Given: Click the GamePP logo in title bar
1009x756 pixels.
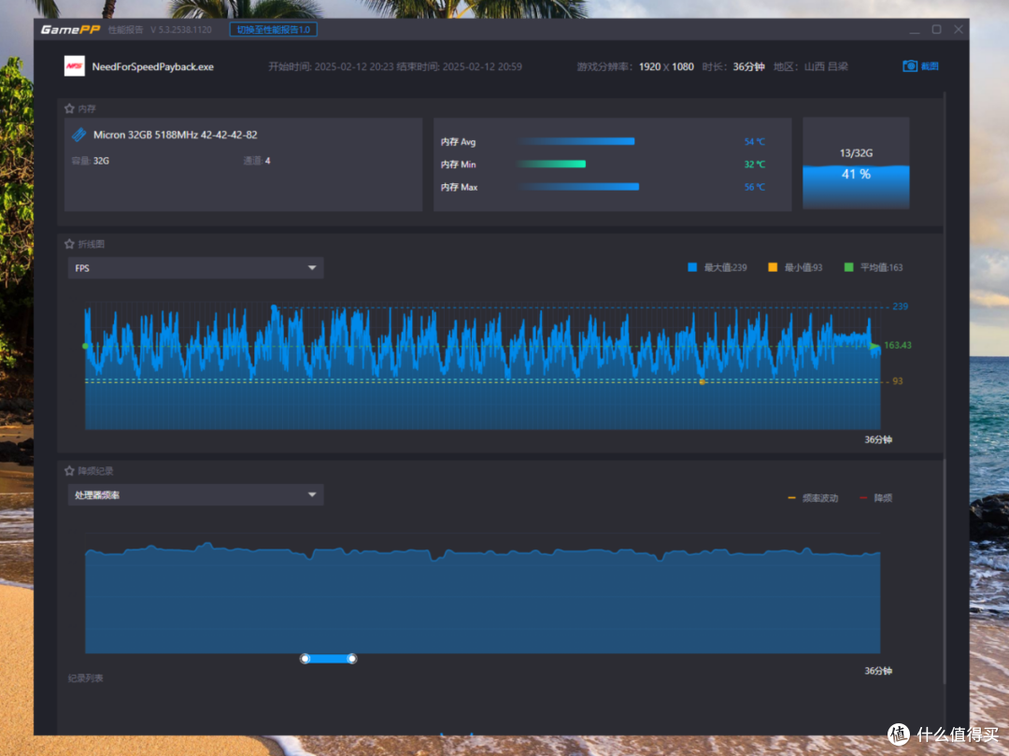Looking at the screenshot, I should coord(70,30).
